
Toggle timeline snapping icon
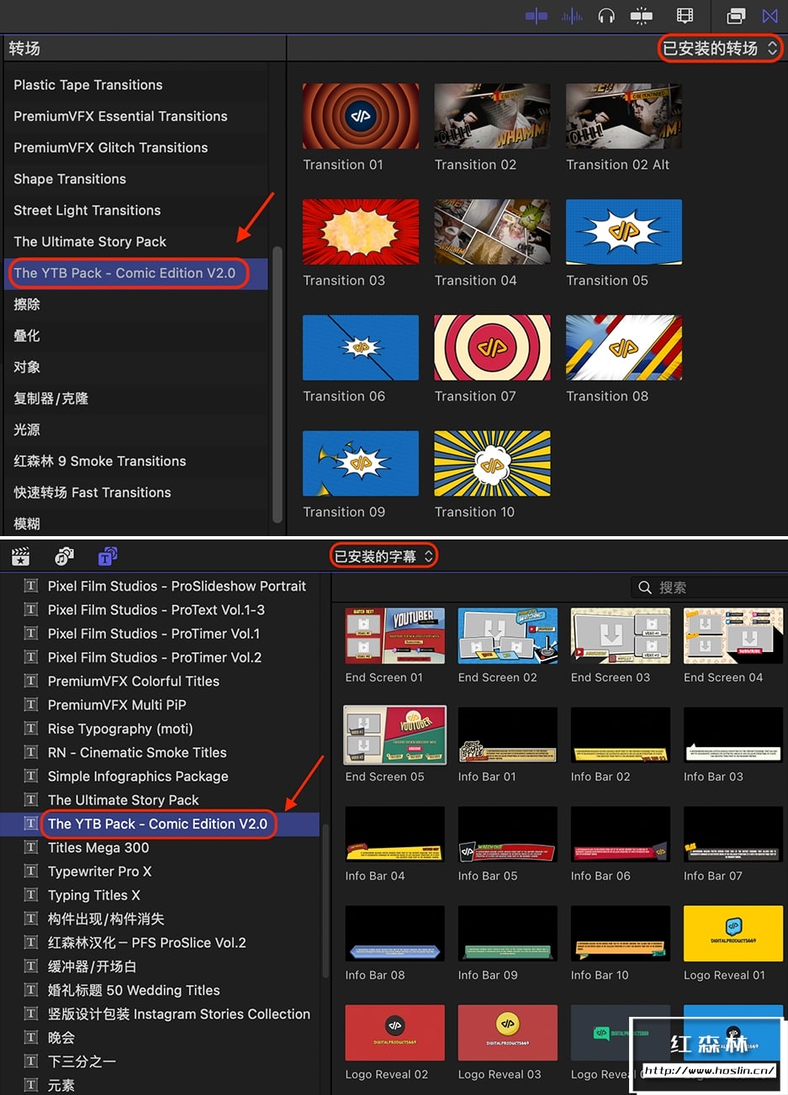click(642, 16)
